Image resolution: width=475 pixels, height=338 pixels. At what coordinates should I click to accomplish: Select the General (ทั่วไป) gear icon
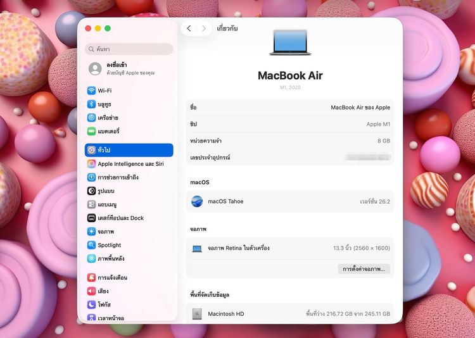(91, 150)
